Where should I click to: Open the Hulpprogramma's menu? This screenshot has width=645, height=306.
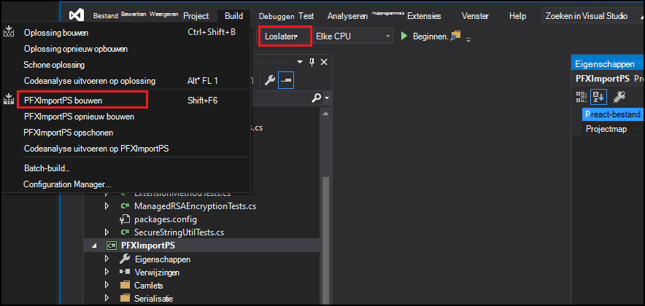(388, 12)
